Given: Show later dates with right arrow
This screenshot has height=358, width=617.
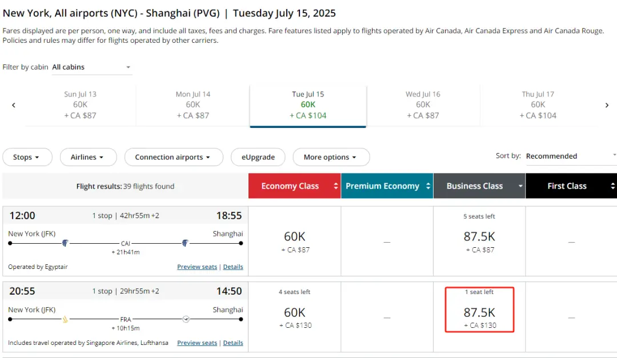Looking at the screenshot, I should coord(607,105).
